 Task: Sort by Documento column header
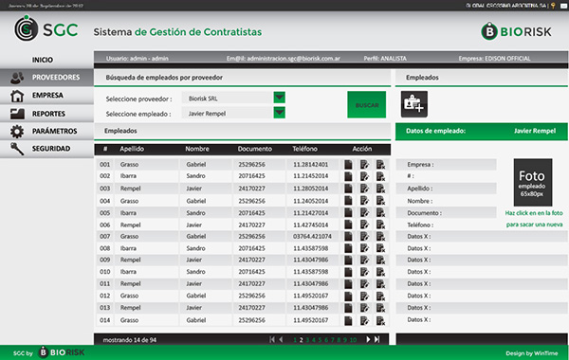255,149
